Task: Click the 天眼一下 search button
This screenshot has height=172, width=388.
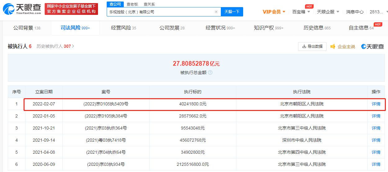Action: pyautogui.click(x=232, y=12)
